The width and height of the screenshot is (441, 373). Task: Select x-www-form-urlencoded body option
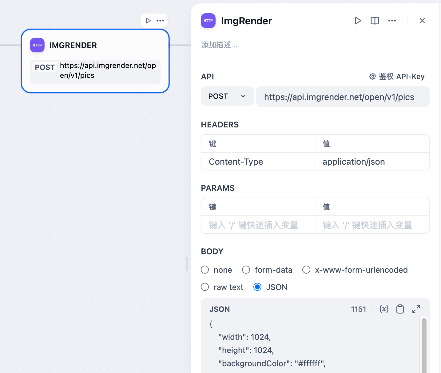click(x=306, y=270)
